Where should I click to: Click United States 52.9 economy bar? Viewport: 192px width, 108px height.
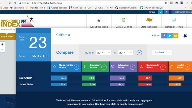pyautogui.click(x=89, y=84)
